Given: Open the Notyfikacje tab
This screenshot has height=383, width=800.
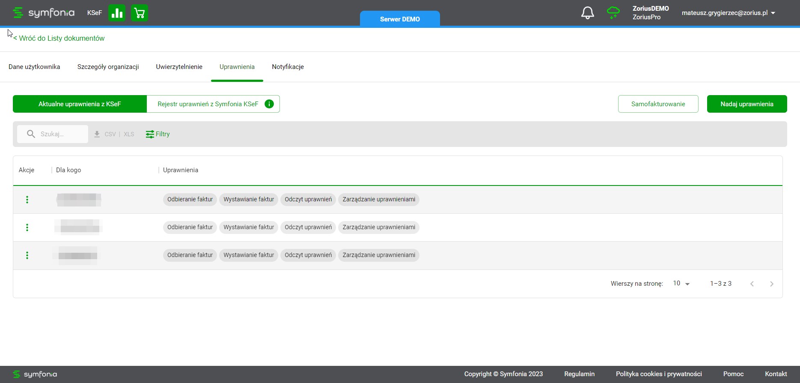Looking at the screenshot, I should [x=288, y=67].
